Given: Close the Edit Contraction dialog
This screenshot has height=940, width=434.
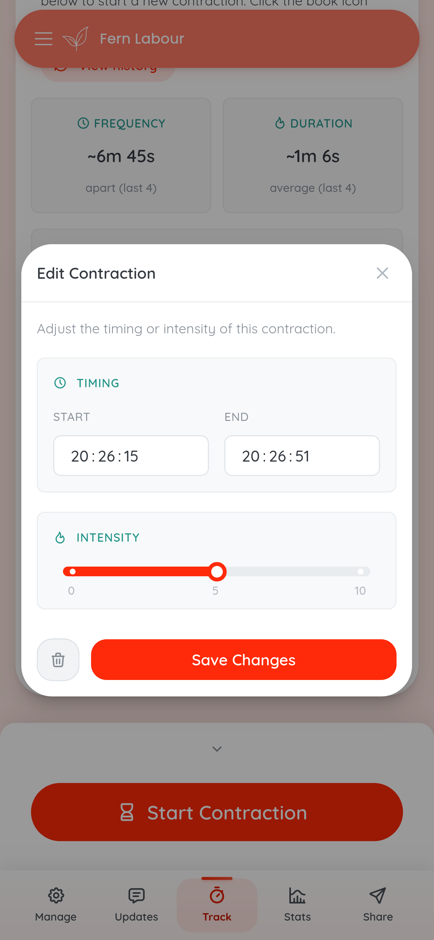Looking at the screenshot, I should click(382, 273).
